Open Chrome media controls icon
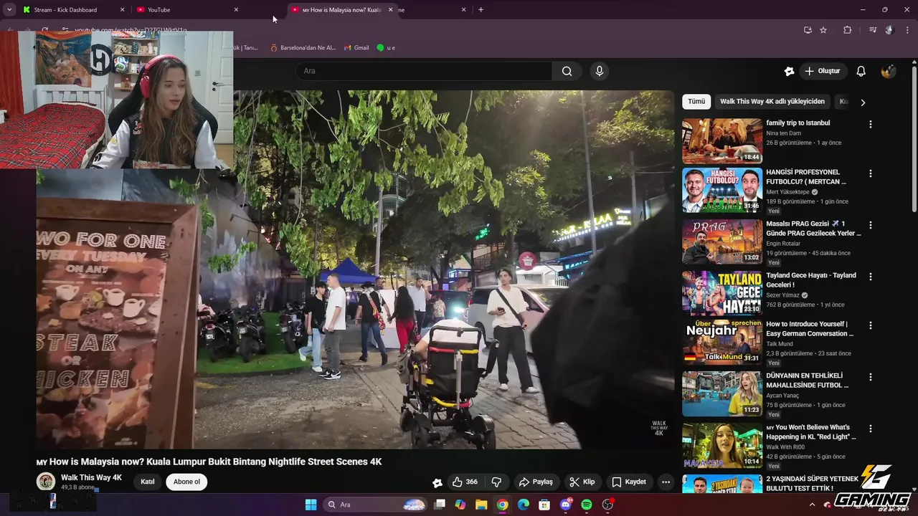The height and width of the screenshot is (516, 918). [x=873, y=30]
